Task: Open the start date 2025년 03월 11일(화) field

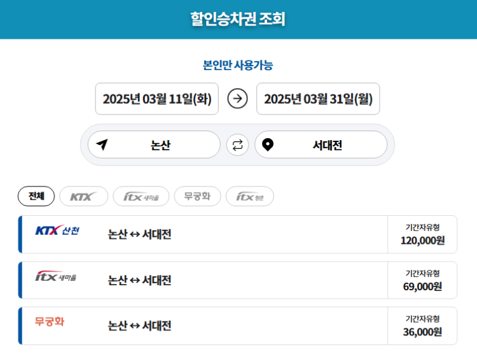Action: coord(156,99)
